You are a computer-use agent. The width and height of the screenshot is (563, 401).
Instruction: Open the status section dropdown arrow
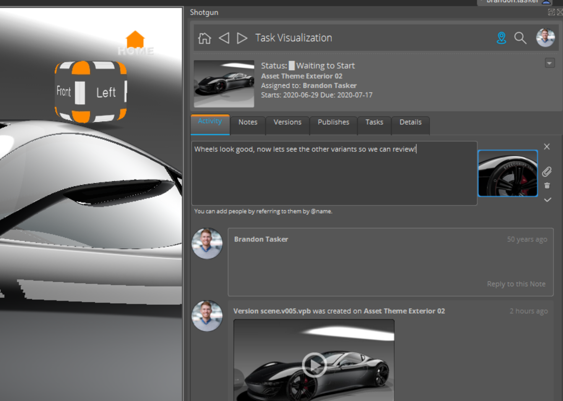tap(550, 63)
